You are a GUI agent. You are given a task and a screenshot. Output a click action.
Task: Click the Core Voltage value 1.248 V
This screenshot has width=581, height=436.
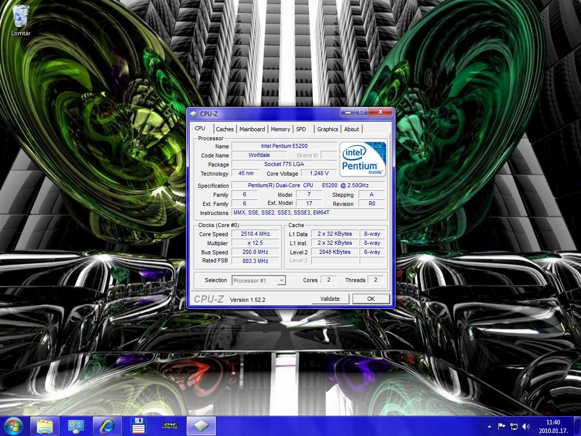319,173
